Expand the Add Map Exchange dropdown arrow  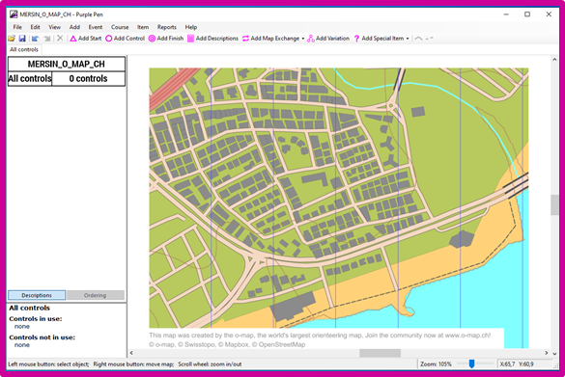tap(303, 39)
